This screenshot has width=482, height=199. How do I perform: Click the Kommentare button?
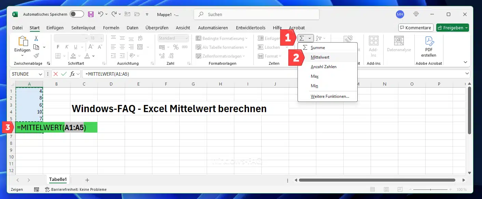click(415, 28)
